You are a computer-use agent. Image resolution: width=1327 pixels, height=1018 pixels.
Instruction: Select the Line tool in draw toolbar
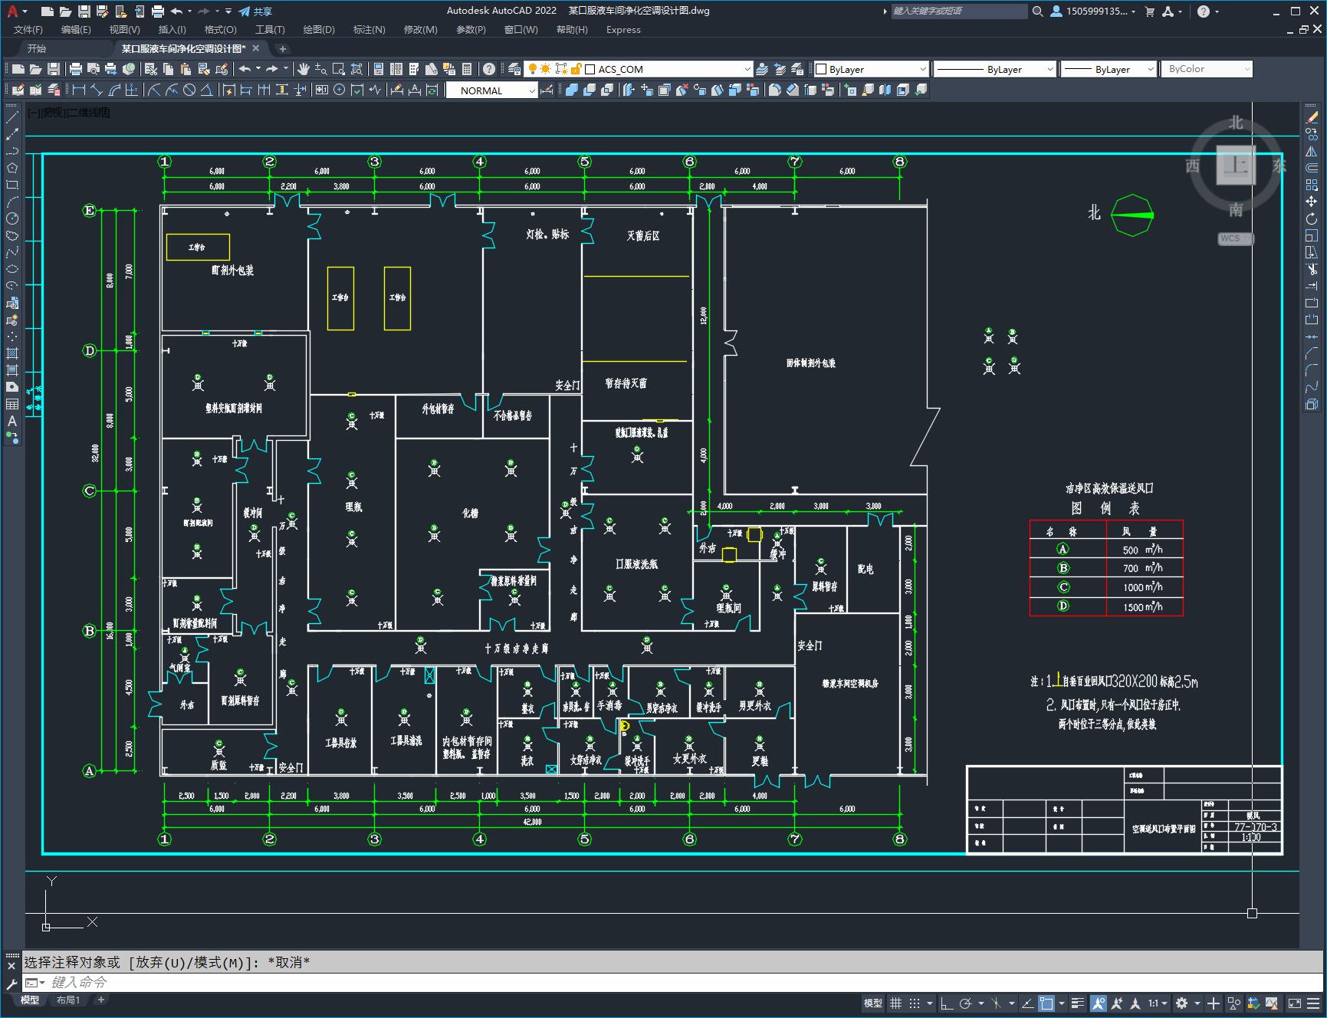(x=12, y=117)
